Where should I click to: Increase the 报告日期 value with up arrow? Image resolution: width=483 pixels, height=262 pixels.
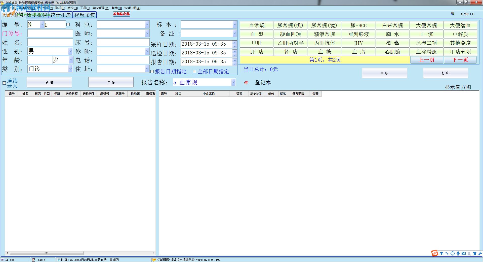click(234, 60)
